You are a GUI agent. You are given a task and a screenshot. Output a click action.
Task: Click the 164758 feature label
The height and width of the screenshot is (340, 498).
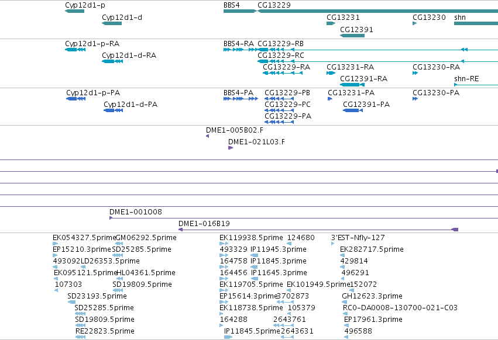(x=233, y=261)
